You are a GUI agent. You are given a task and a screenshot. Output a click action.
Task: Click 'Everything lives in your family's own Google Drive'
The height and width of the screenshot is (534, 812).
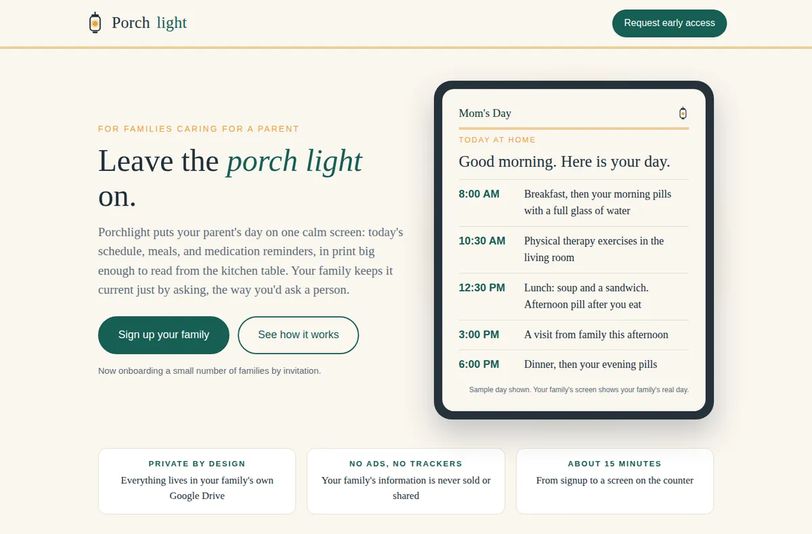197,488
